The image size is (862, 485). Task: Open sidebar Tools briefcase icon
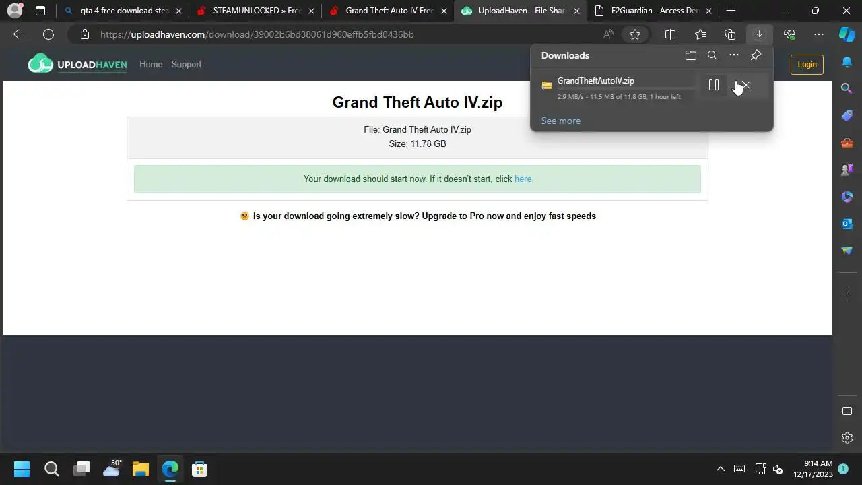coord(847,143)
